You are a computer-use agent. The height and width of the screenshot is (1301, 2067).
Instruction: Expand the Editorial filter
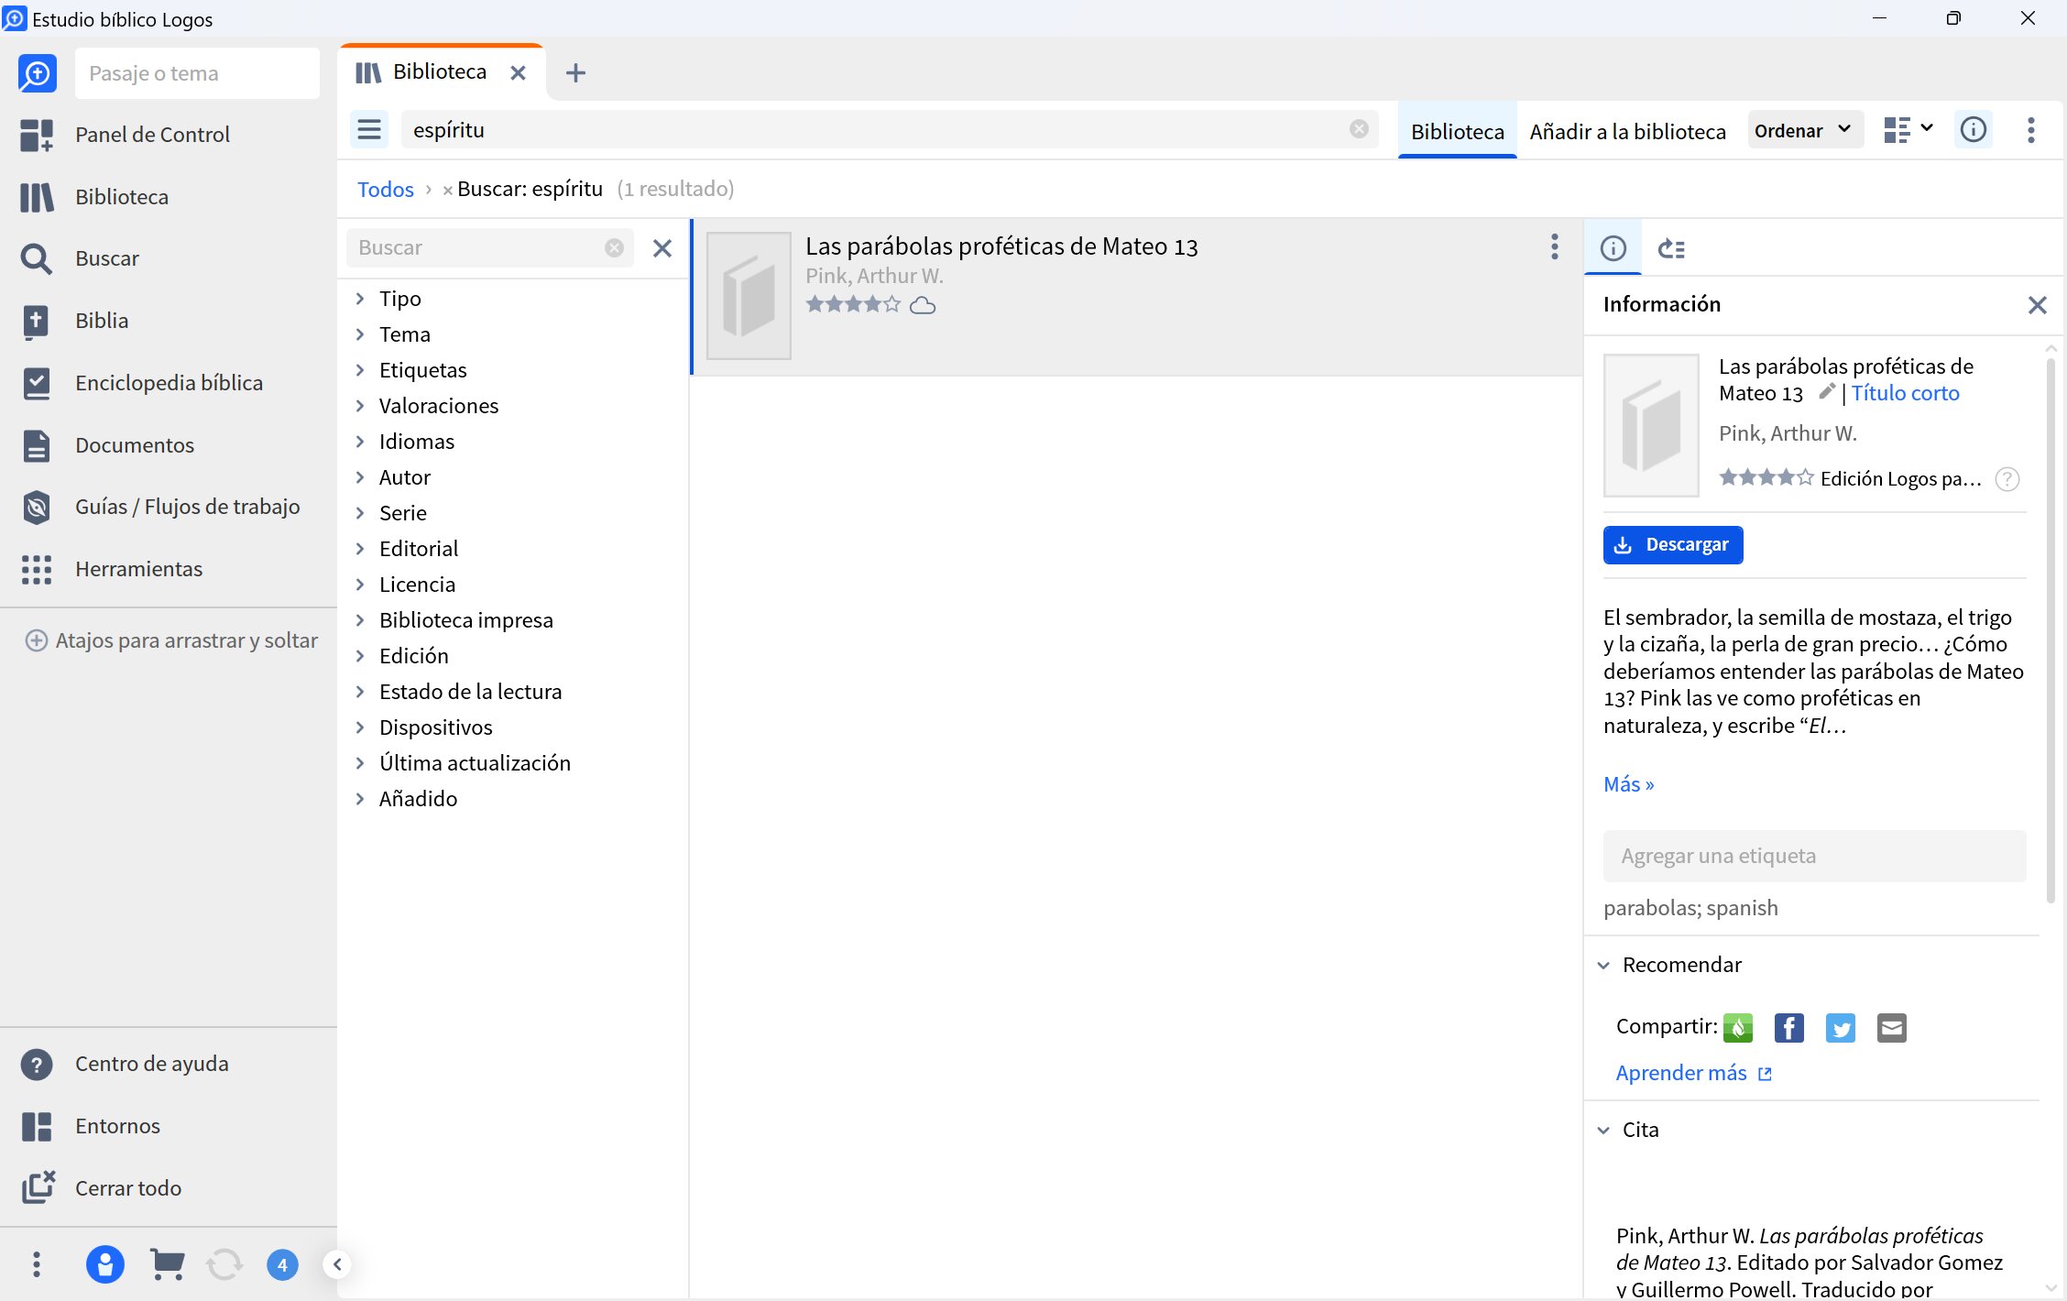360,549
